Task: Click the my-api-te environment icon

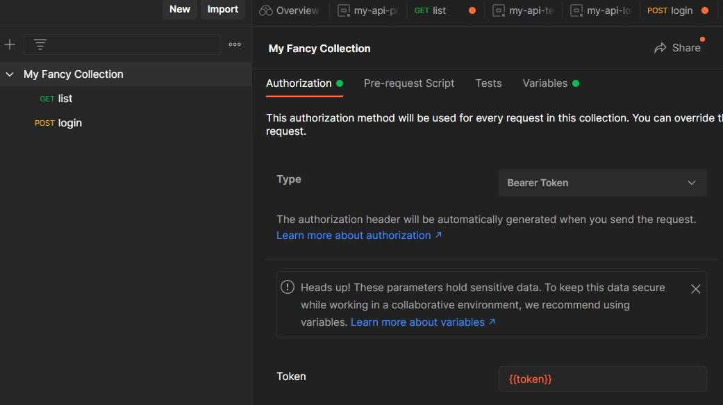Action: [x=499, y=10]
